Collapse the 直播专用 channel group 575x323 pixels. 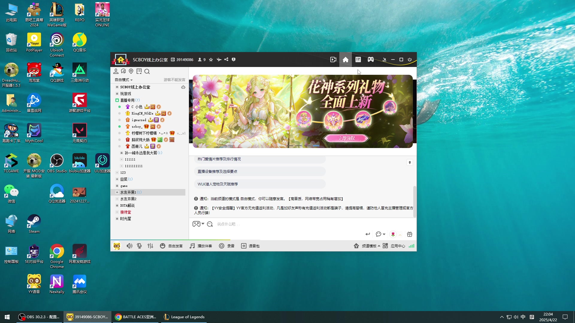[117, 100]
